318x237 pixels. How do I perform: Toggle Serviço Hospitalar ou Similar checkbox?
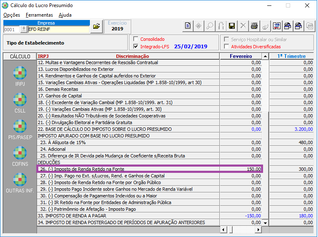click(x=226, y=39)
